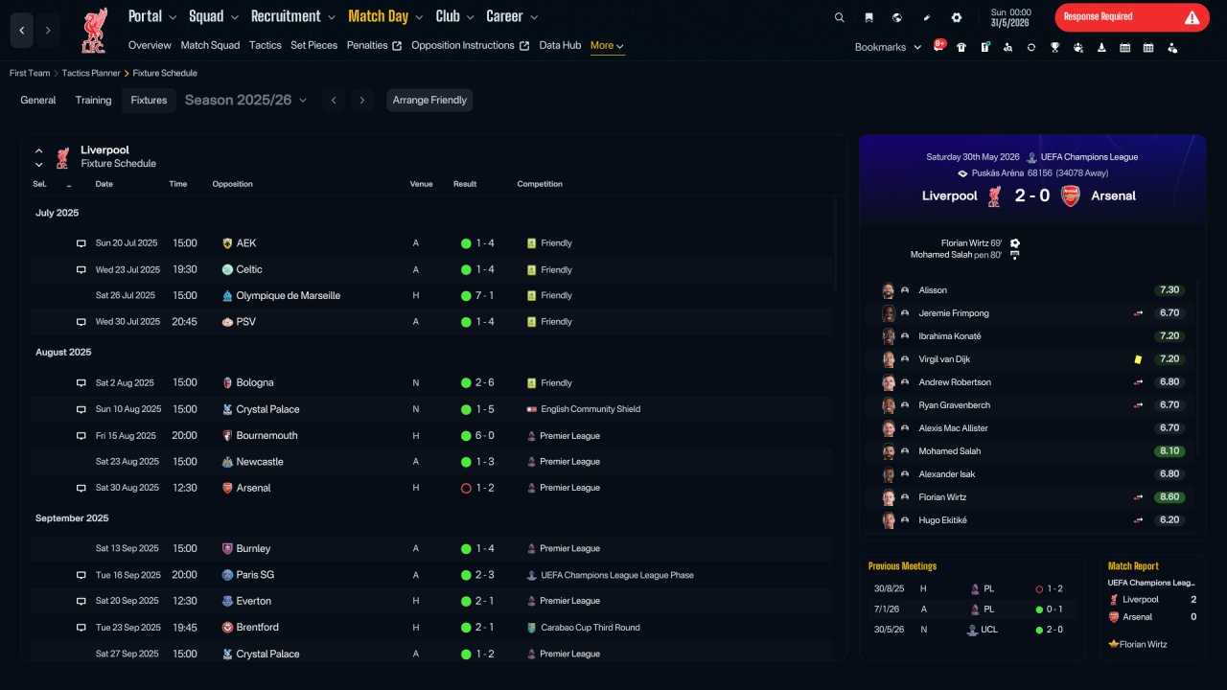Sort fixtures by the Opposition column header
The height and width of the screenshot is (690, 1227).
(233, 184)
